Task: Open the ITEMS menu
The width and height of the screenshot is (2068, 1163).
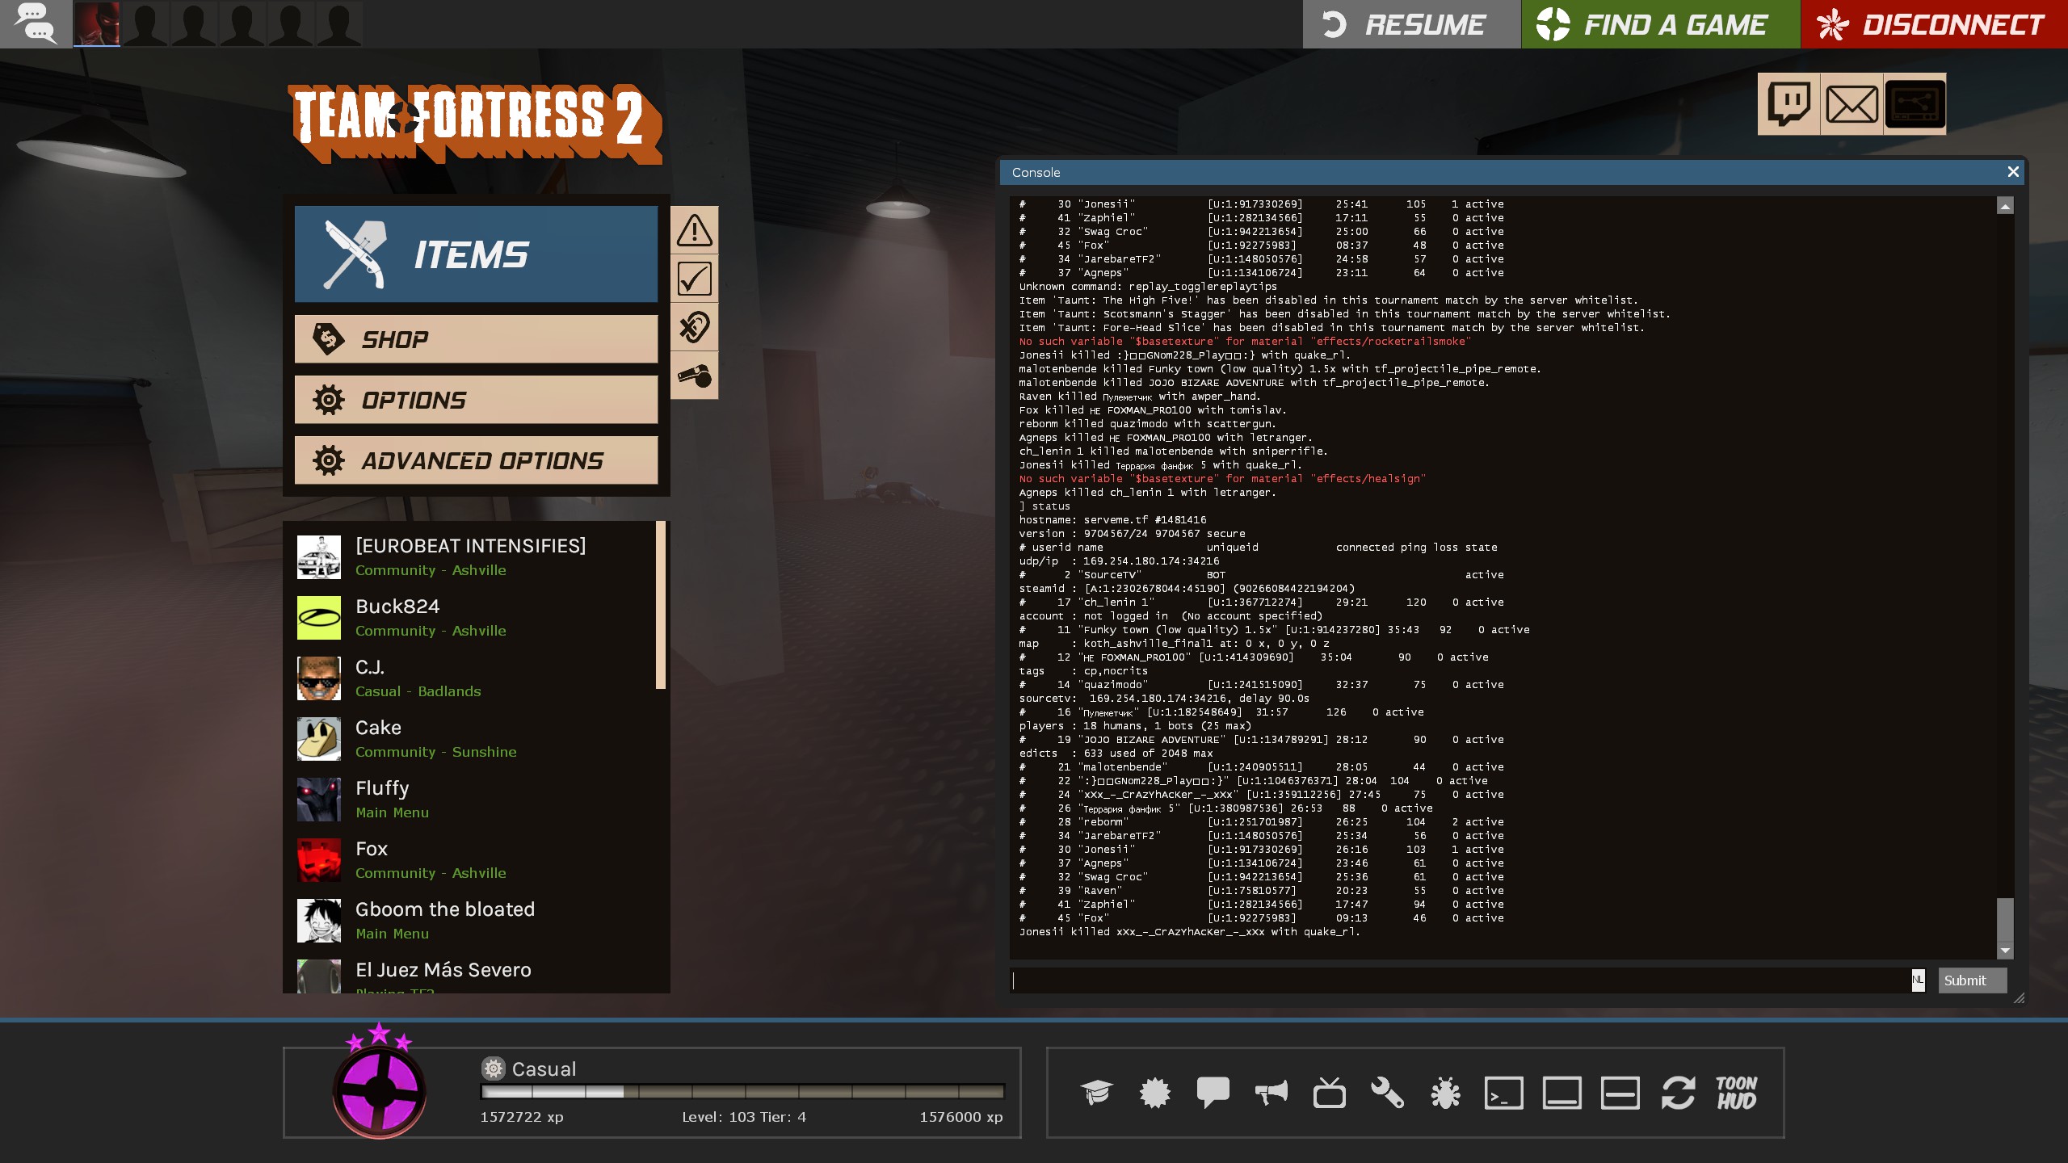Action: click(x=476, y=254)
